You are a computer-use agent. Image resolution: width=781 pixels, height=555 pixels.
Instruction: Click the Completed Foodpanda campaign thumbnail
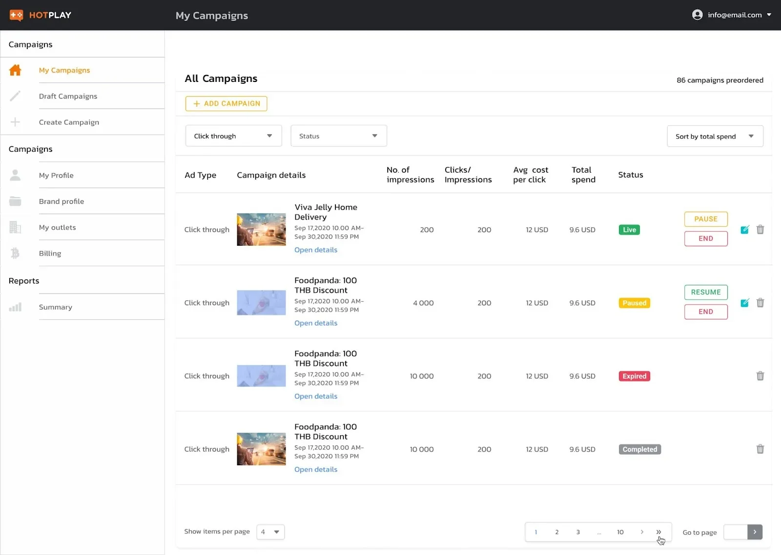pos(261,449)
